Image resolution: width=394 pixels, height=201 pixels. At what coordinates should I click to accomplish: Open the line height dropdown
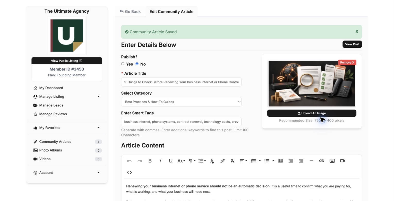pyautogui.click(x=202, y=161)
